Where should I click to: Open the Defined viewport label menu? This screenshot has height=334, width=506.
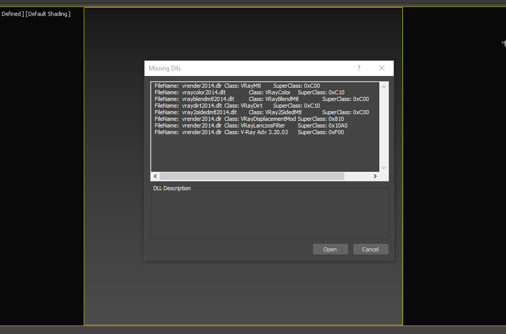click(x=12, y=14)
